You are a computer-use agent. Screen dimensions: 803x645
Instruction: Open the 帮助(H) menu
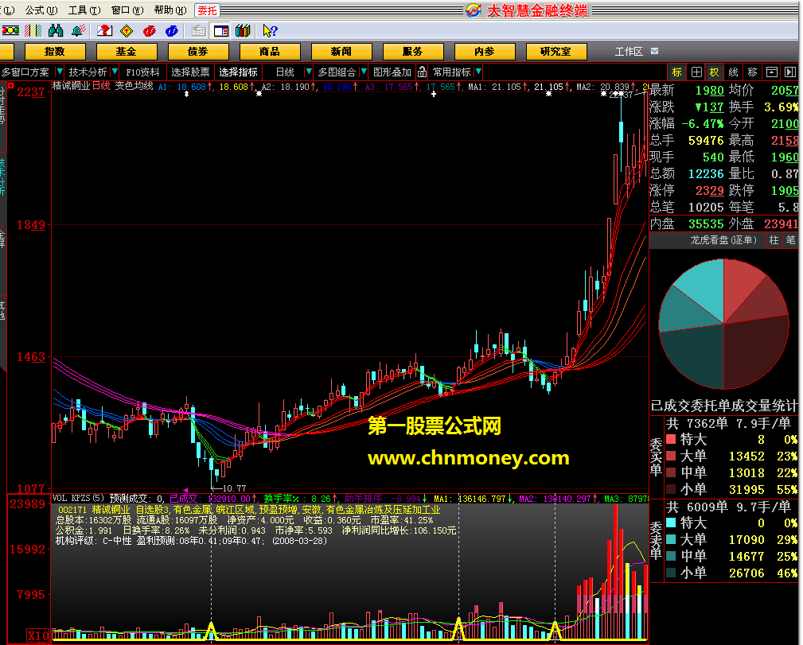170,10
